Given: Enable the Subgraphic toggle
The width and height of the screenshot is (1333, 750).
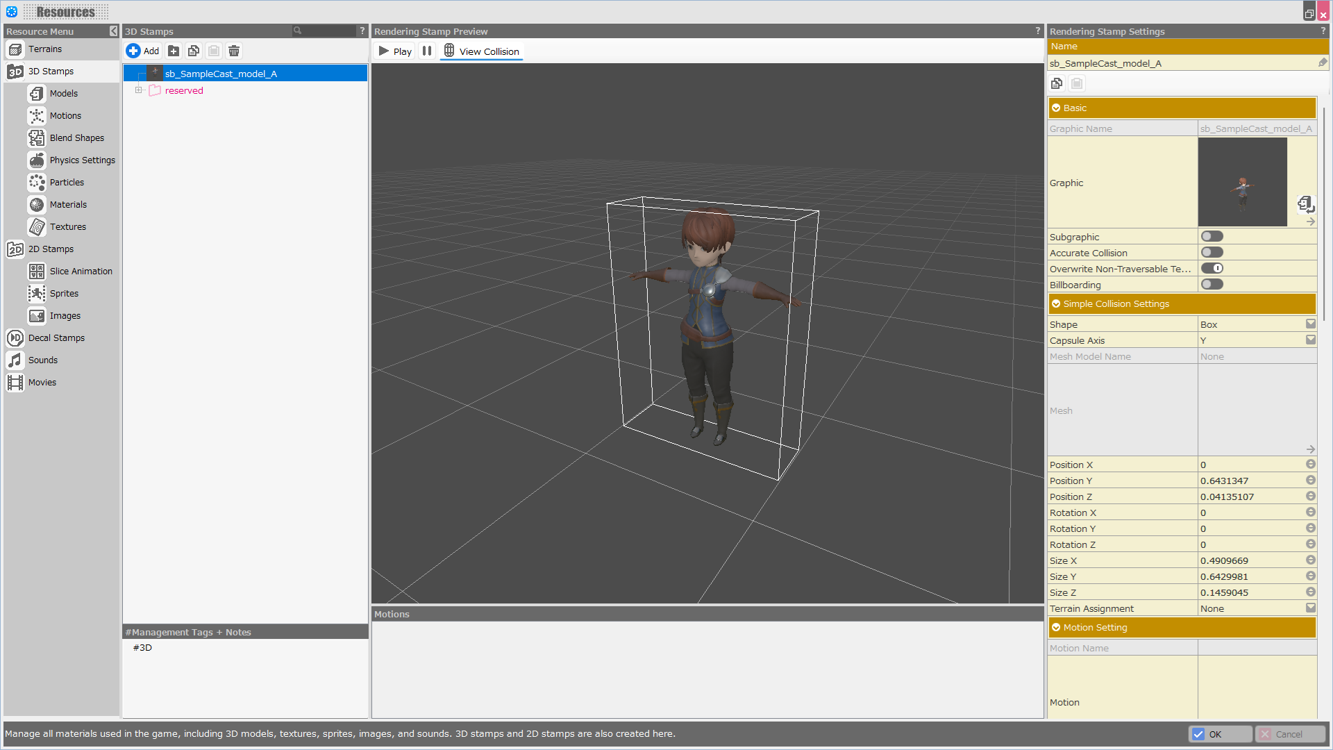Looking at the screenshot, I should point(1212,237).
